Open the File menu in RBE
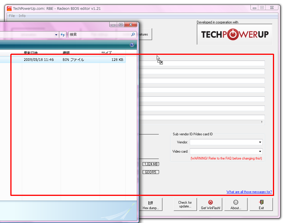 pyautogui.click(x=12, y=16)
